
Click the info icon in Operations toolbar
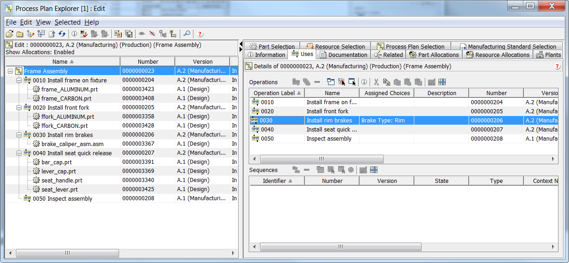coord(364,82)
